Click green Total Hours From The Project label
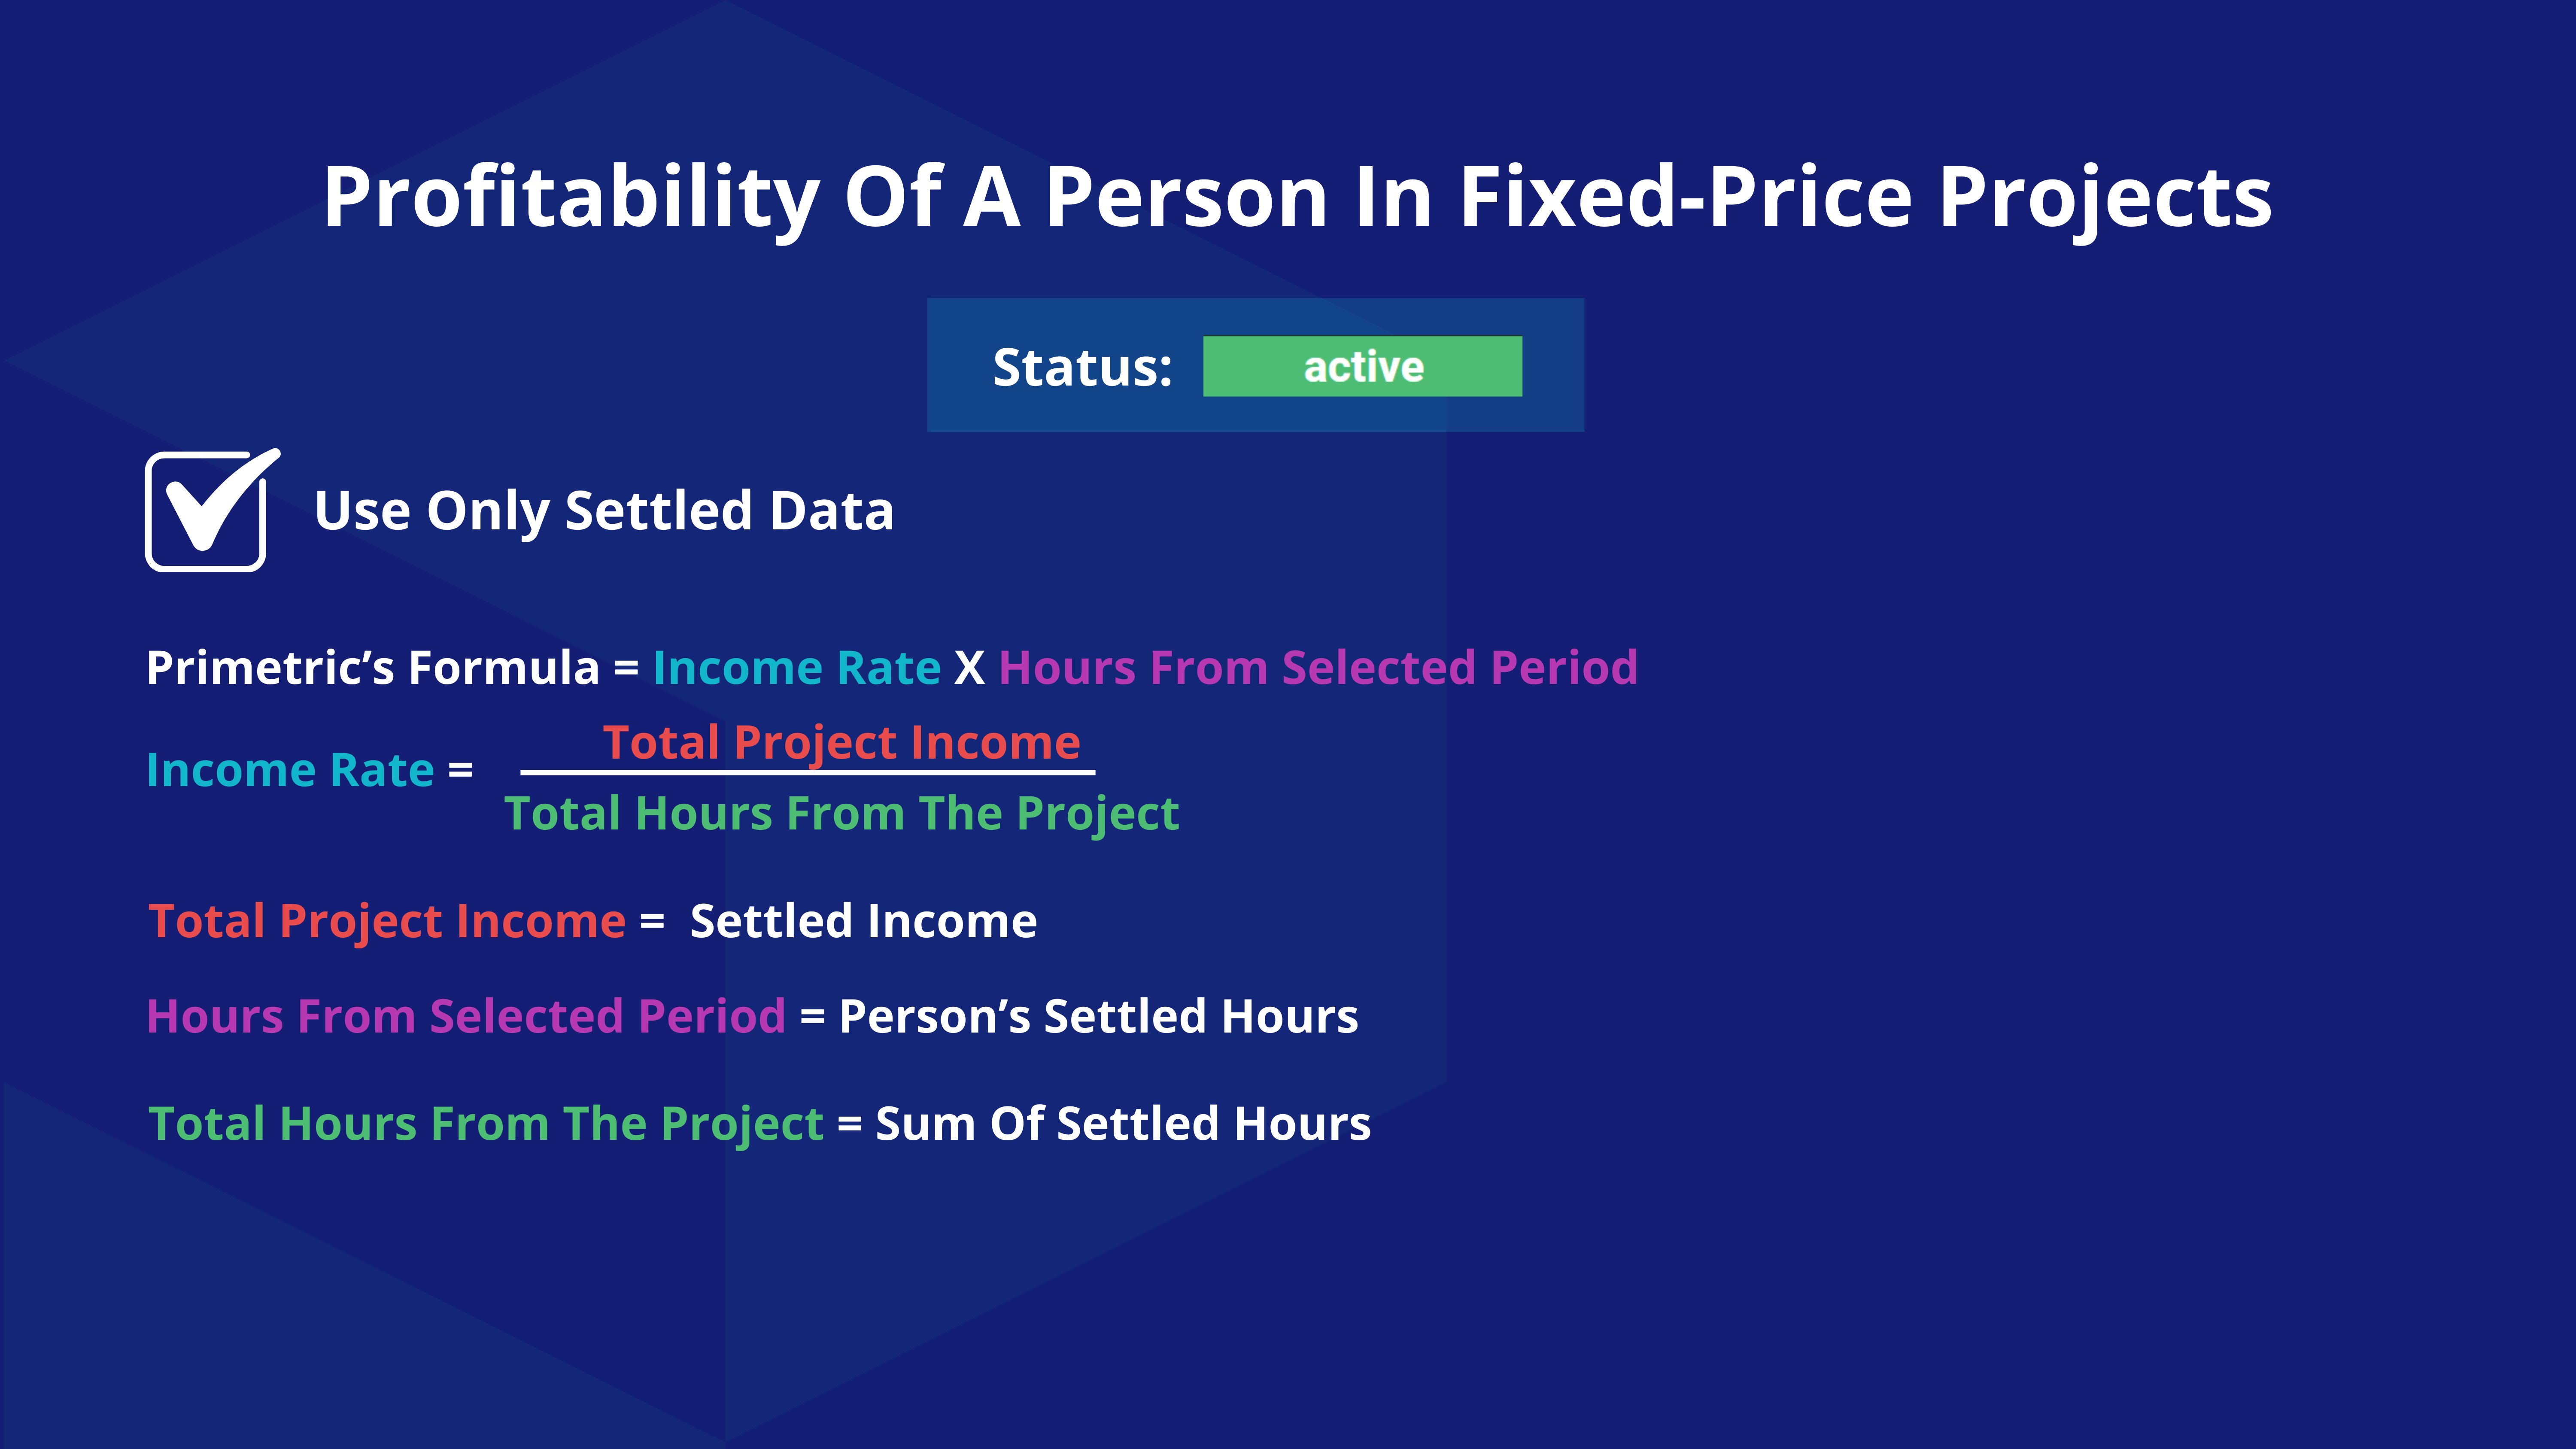Screen dimensions: 2576x1449 486,1125
